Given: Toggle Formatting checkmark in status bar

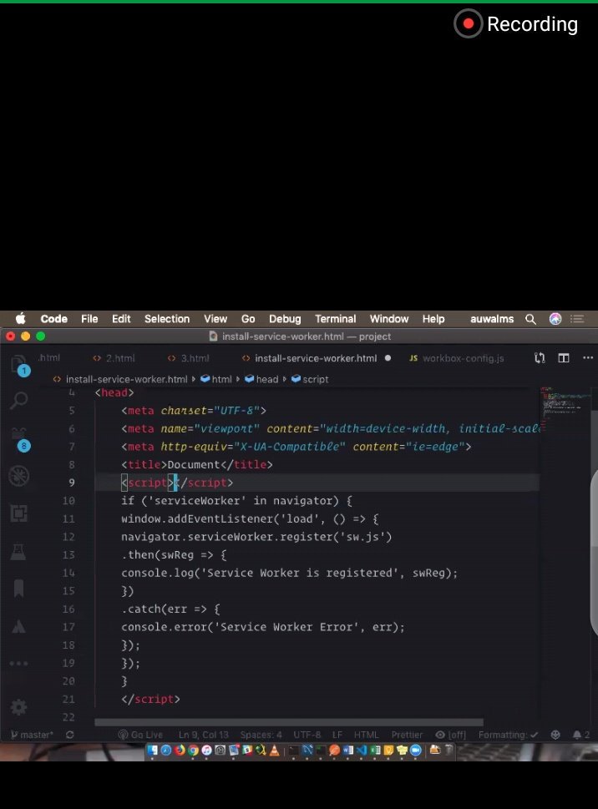Looking at the screenshot, I should point(509,735).
